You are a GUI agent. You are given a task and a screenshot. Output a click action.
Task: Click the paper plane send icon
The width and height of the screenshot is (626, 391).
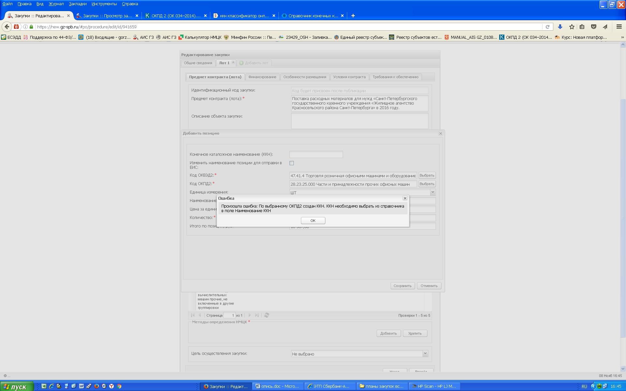point(605,27)
